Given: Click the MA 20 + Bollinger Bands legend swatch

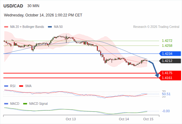Looking at the screenshot, I should point(6,27).
